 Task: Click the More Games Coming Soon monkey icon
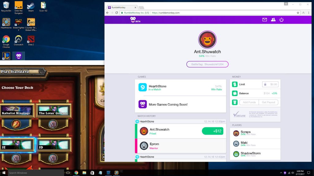tap(143, 104)
